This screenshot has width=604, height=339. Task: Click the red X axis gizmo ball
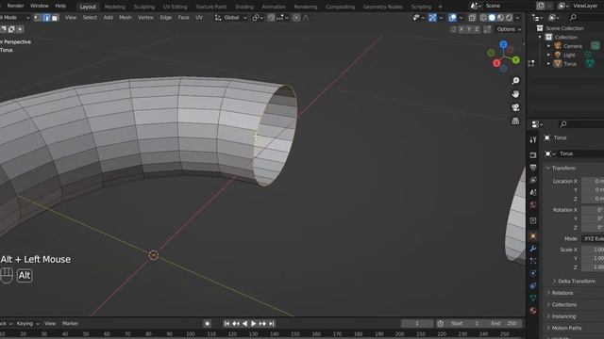[496, 63]
